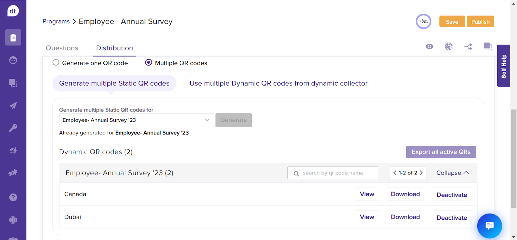Viewport: 517px width, 240px height.
Task: Select Use multiple Dynamic QR codes tab
Action: (278, 83)
